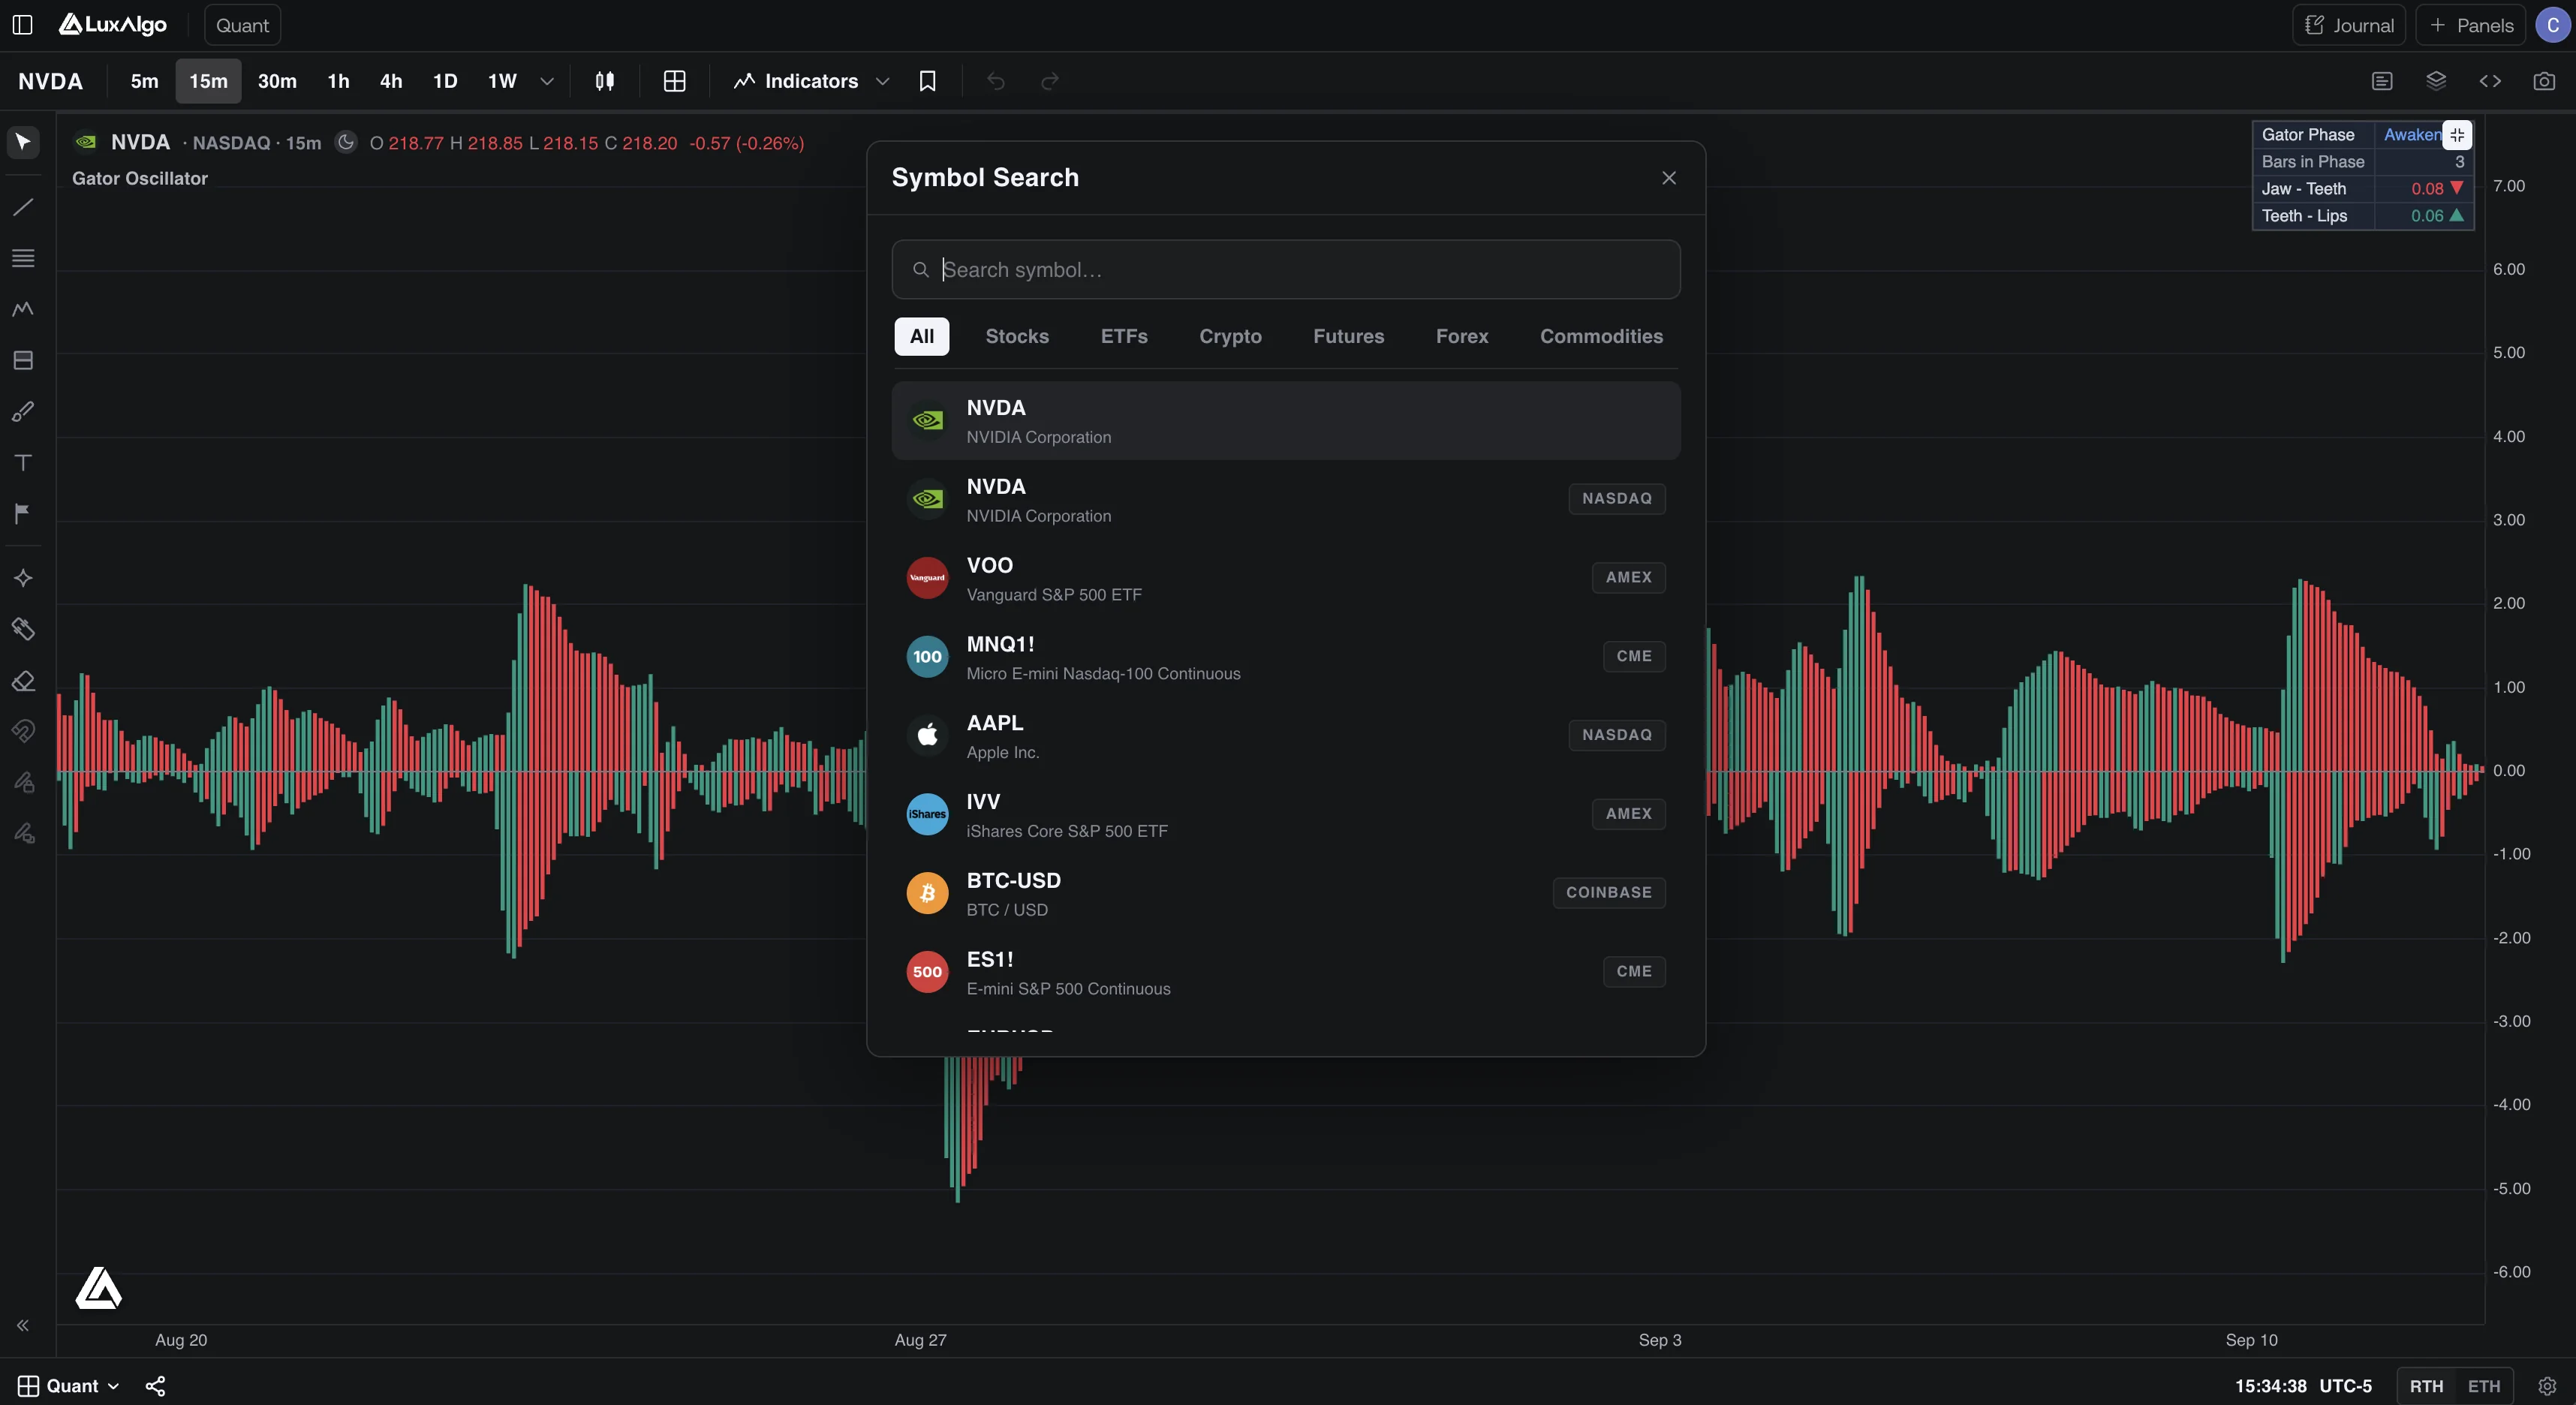The width and height of the screenshot is (2576, 1405).
Task: Choose VOO Vanguard S&P 500 ETF result
Action: point(1286,578)
